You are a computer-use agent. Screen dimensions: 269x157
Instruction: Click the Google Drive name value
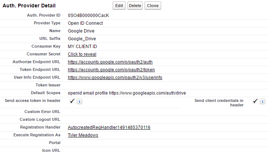[81, 31]
